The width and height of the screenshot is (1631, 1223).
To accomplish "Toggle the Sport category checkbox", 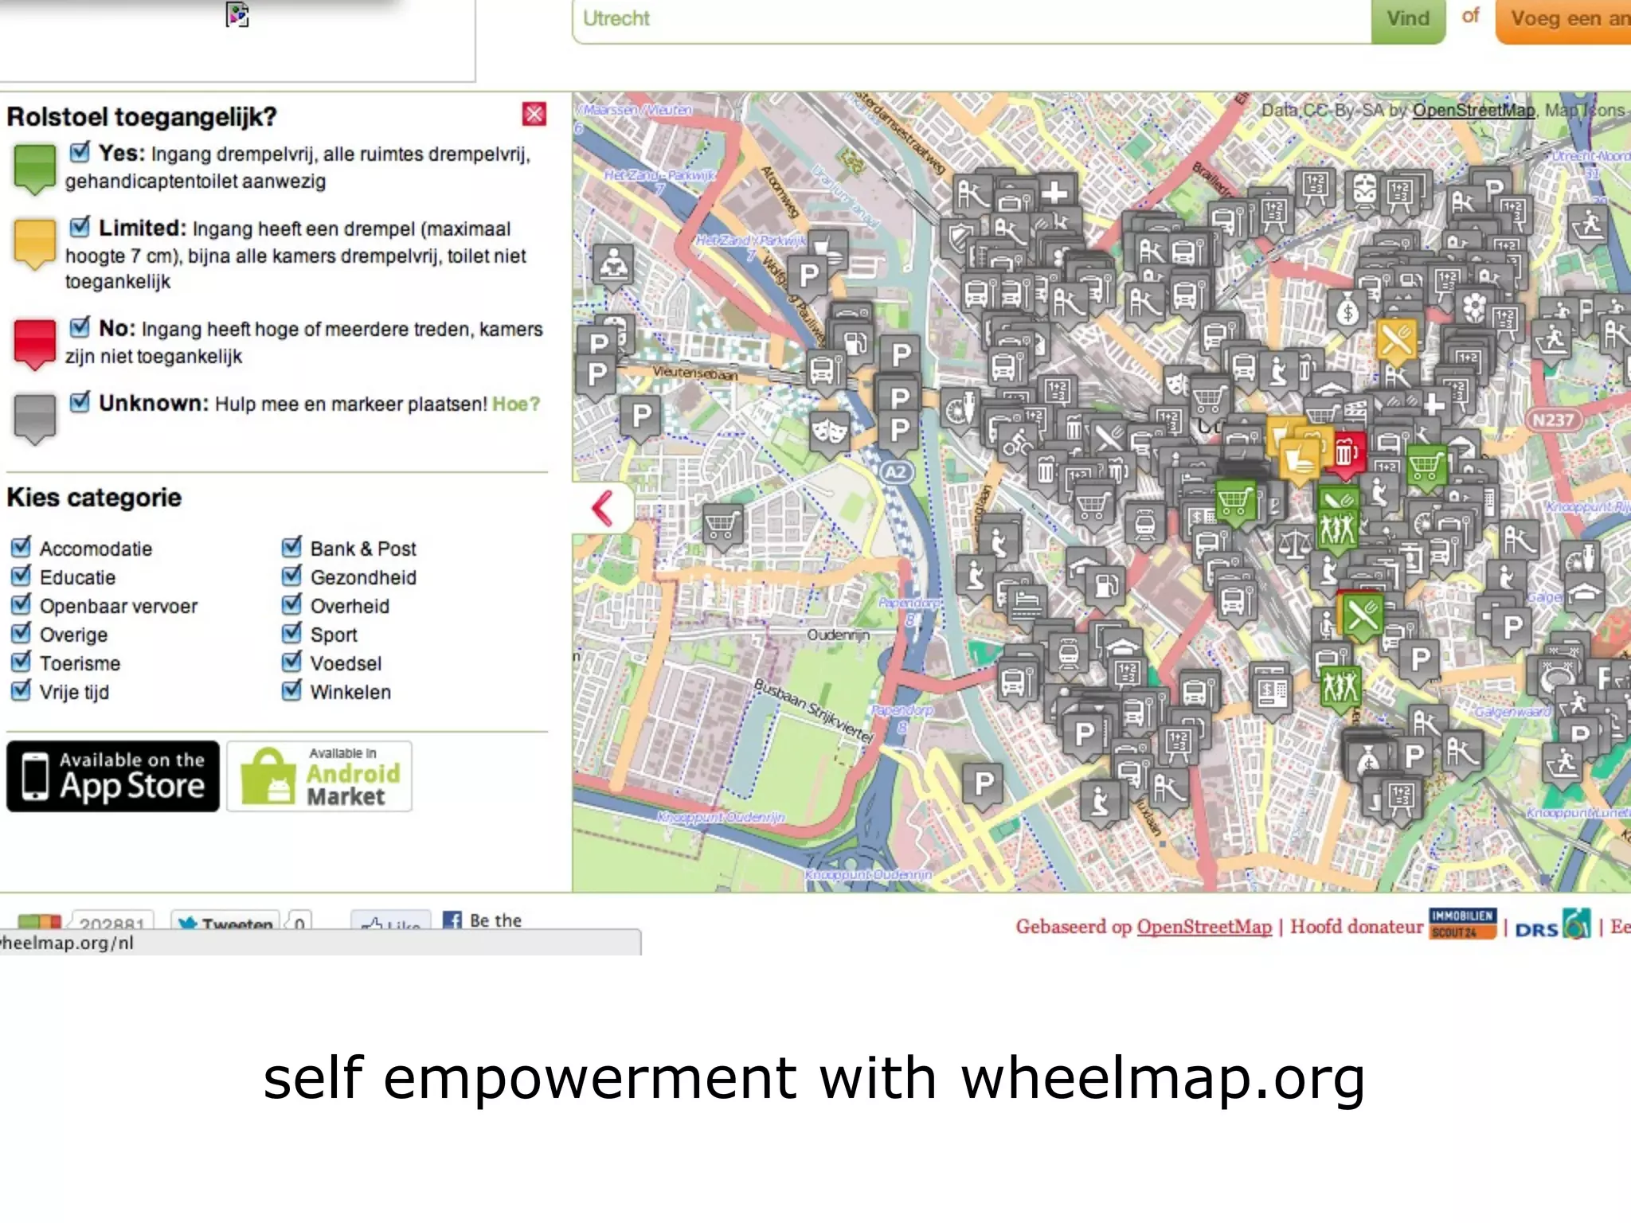I will tap(292, 633).
